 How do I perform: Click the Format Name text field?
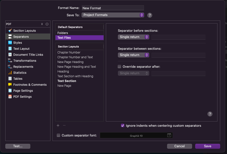[x=113, y=8]
